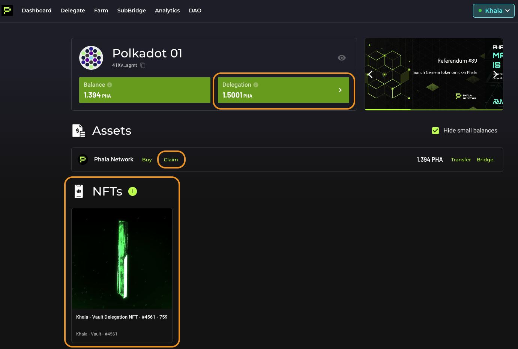Click the Assets section icon

pyautogui.click(x=79, y=131)
